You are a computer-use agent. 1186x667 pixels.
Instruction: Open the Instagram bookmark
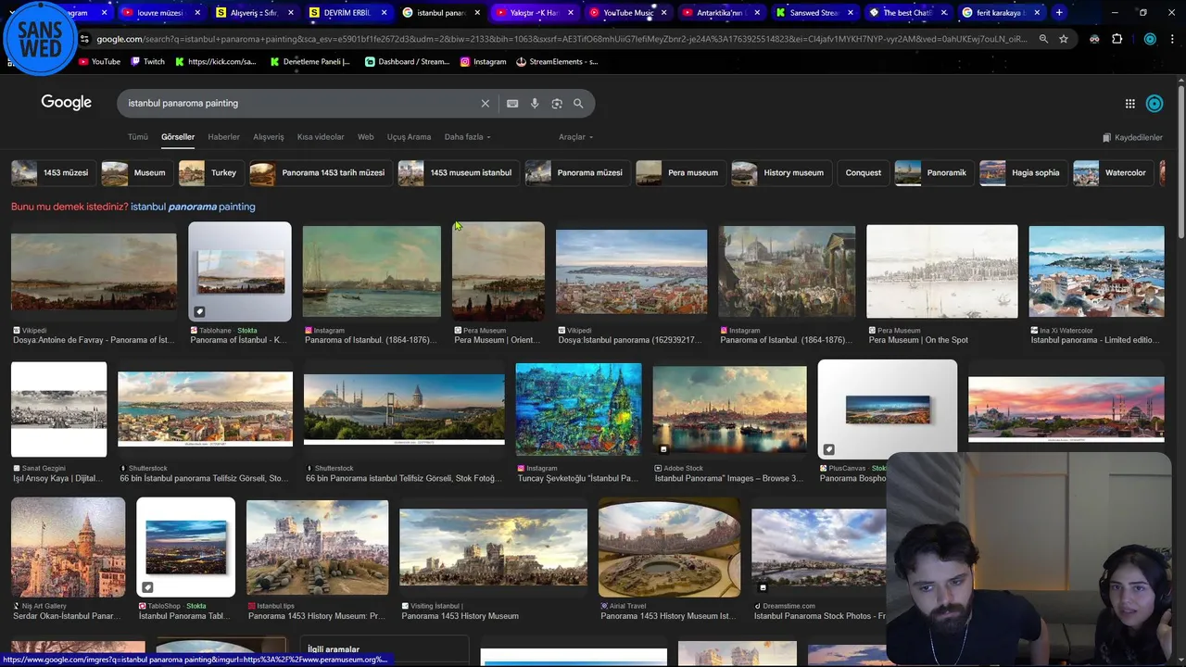[x=483, y=62]
